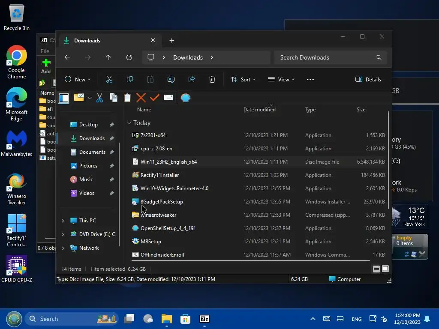This screenshot has height=329, width=439.
Task: Switch to large thumbnails view icon in status bar
Action: (385, 269)
